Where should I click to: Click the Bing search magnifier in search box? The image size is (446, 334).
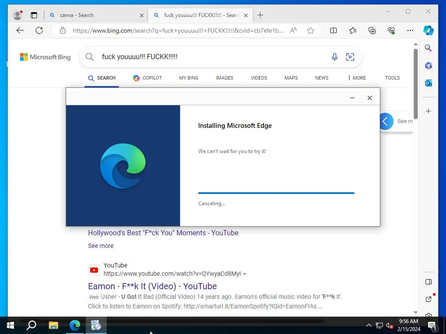[x=90, y=57]
